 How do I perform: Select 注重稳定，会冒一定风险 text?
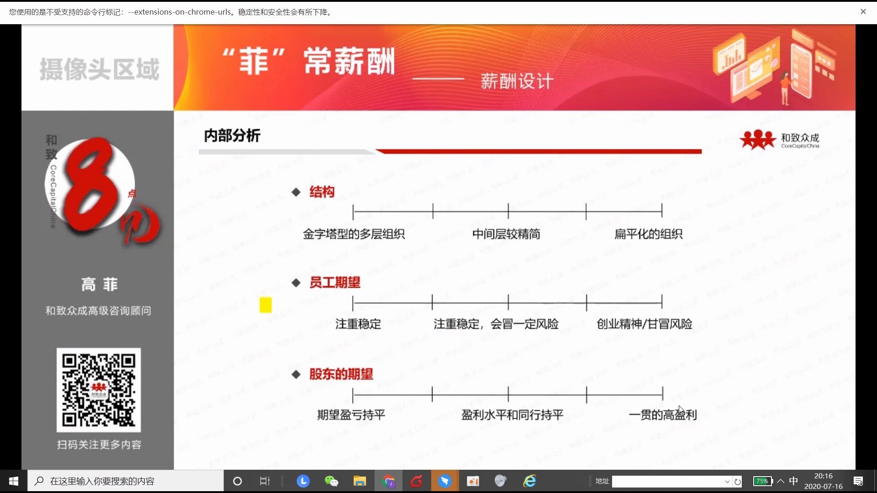[496, 324]
